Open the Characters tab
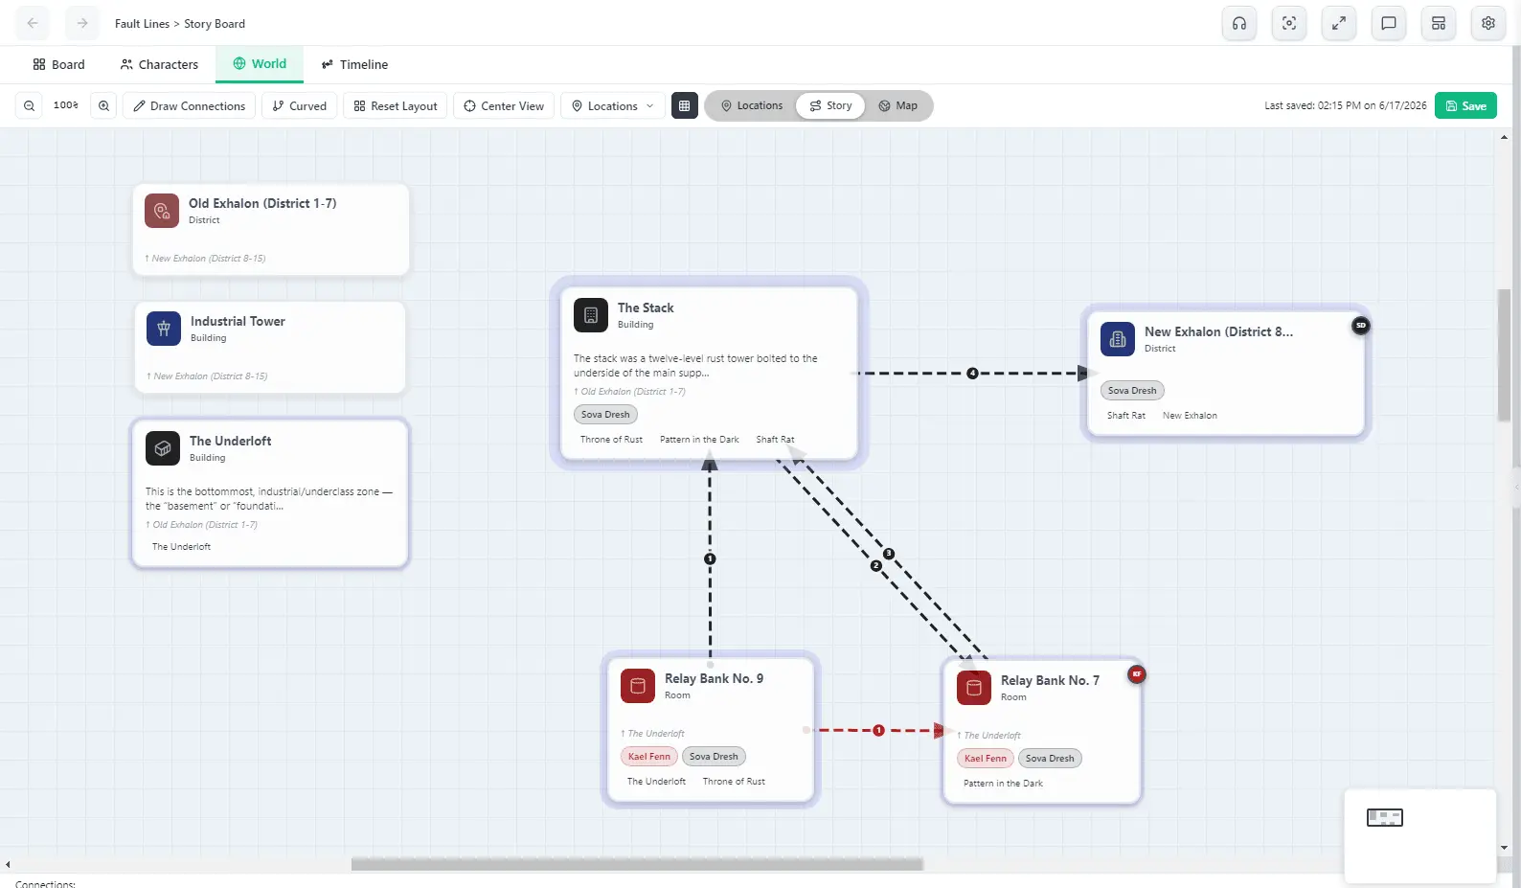The width and height of the screenshot is (1521, 888). coord(159,65)
